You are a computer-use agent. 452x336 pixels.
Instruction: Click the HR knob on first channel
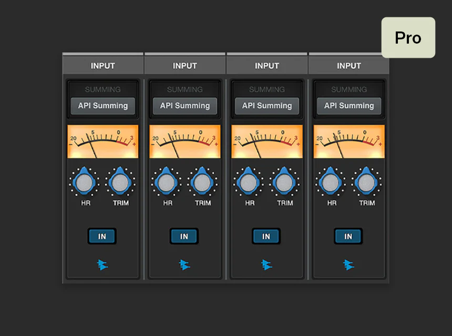pyautogui.click(x=84, y=182)
